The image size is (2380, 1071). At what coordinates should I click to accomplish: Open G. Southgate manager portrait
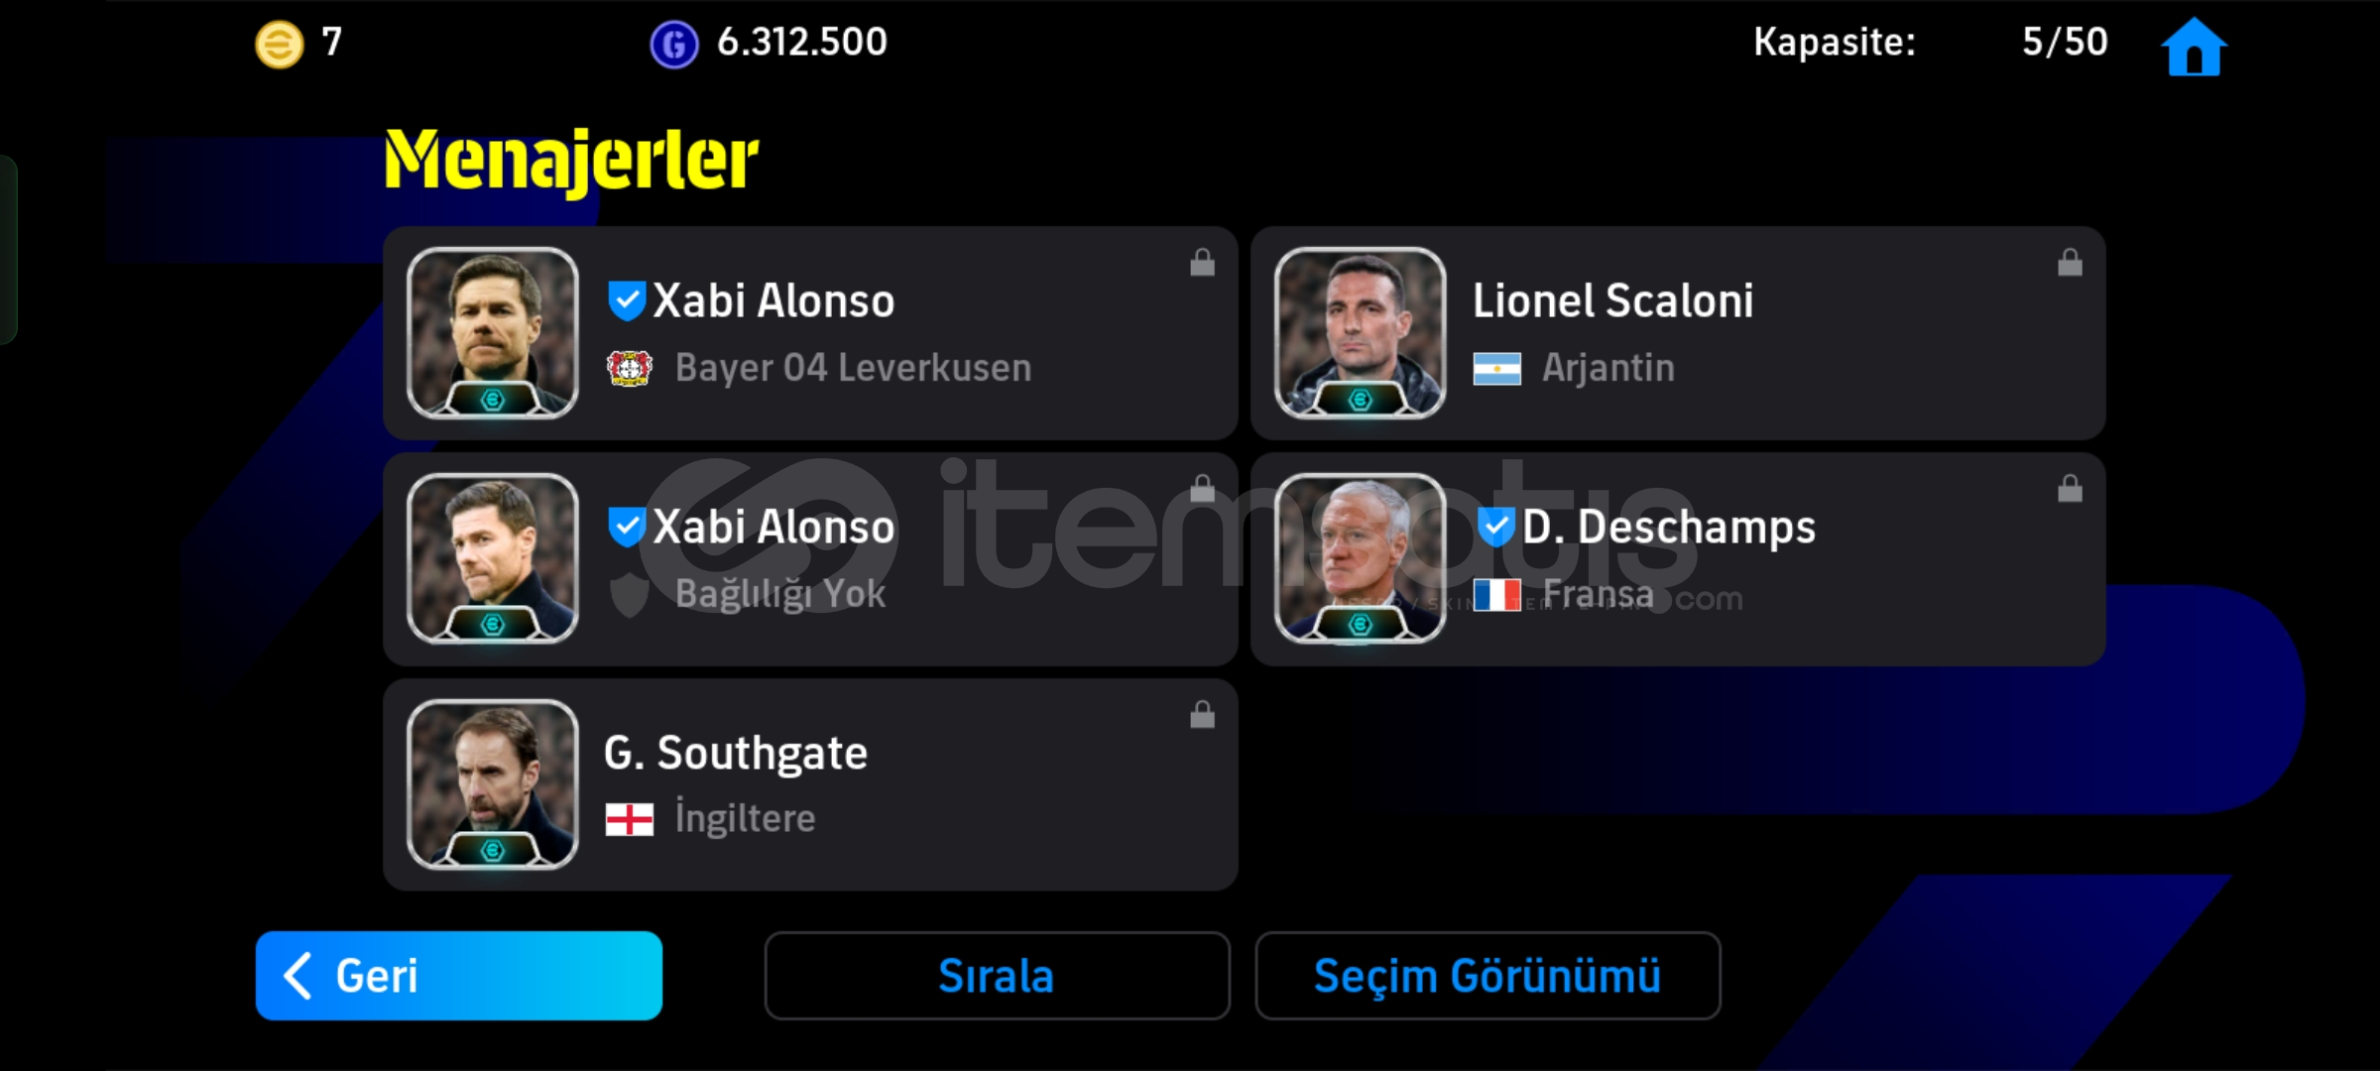(x=493, y=784)
